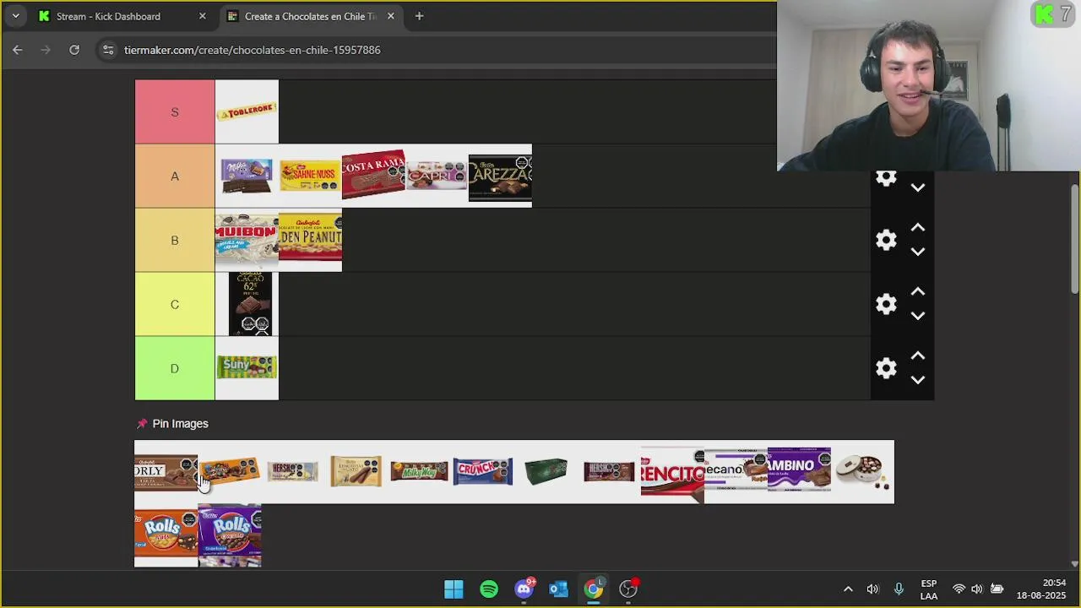Open a new browser tab
The image size is (1081, 608).
[419, 16]
